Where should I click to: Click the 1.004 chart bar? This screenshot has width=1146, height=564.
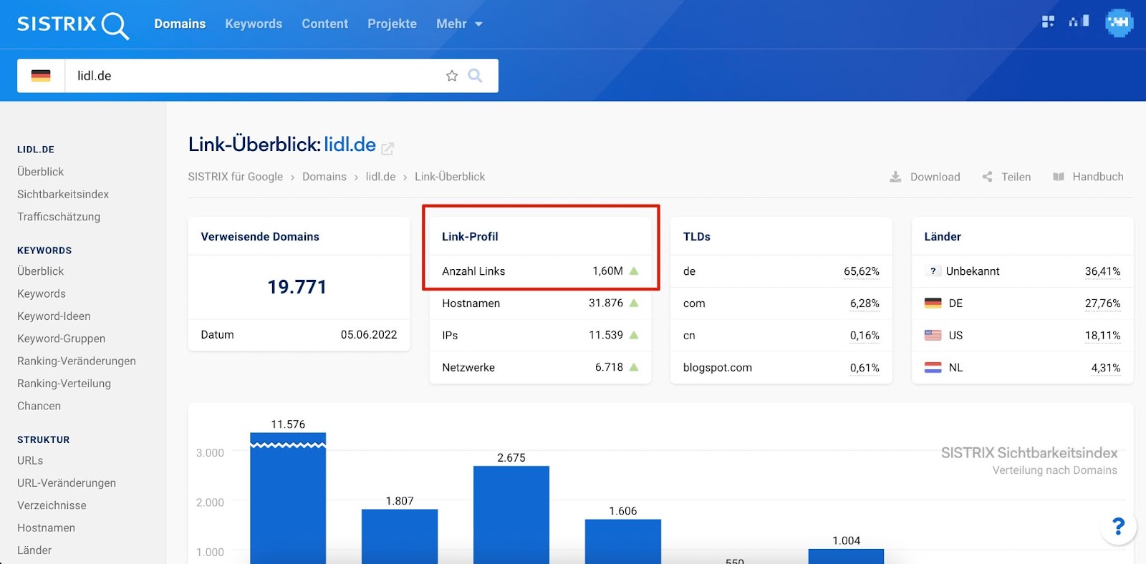pos(846,556)
